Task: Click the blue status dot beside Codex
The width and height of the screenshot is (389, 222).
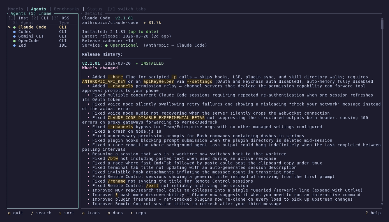Action: [x=14, y=32]
